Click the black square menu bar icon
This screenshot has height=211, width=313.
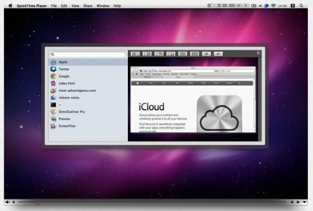tap(293, 6)
